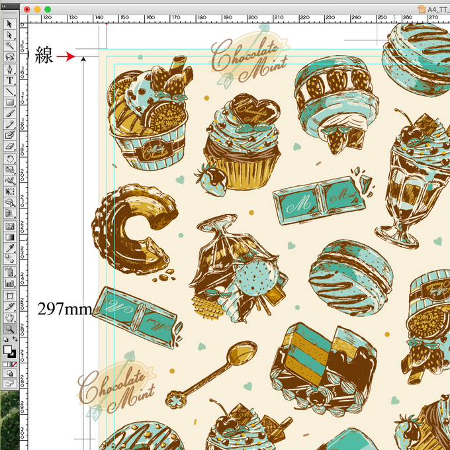Open the drawing modes button
The image size is (450, 450).
click(9, 373)
